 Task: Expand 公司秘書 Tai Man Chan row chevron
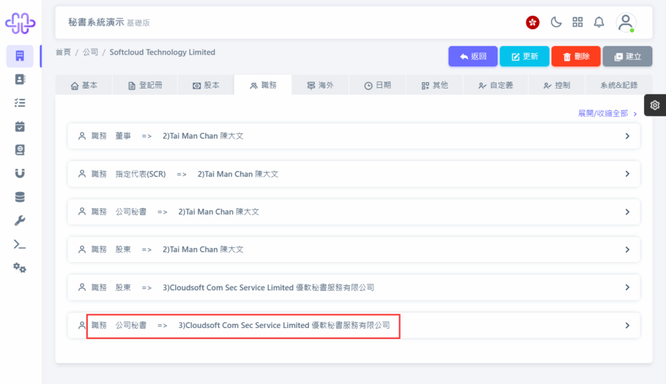coord(628,212)
